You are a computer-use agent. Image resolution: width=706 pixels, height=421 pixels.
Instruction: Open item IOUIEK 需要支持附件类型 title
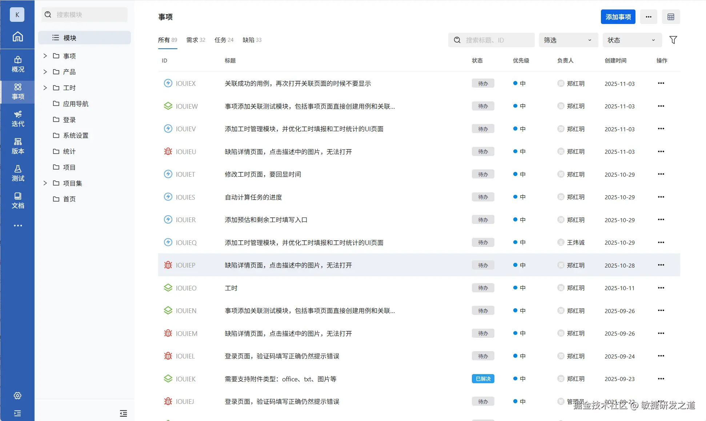(x=280, y=379)
